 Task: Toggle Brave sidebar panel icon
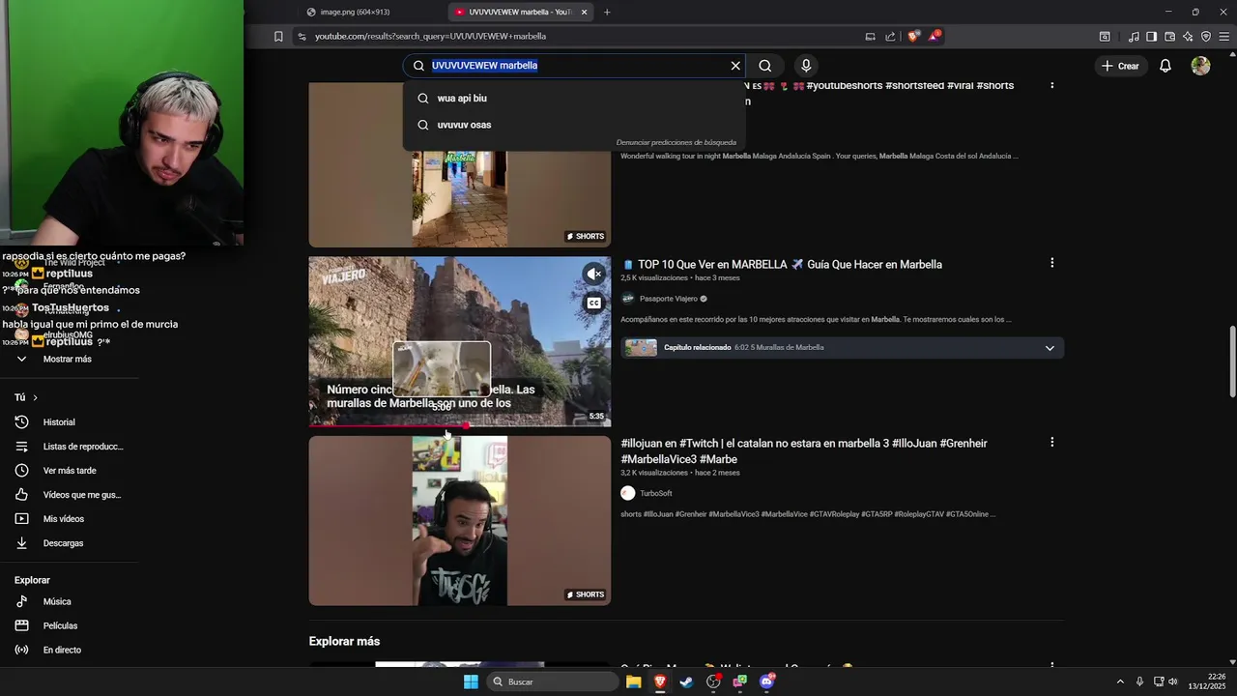point(1151,37)
